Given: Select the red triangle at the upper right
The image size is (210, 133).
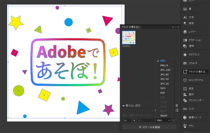Looking at the screenshot, I should pos(107,20).
